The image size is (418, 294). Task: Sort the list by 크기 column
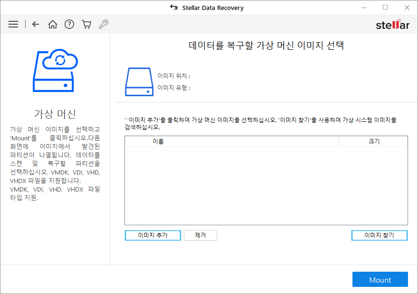point(373,141)
